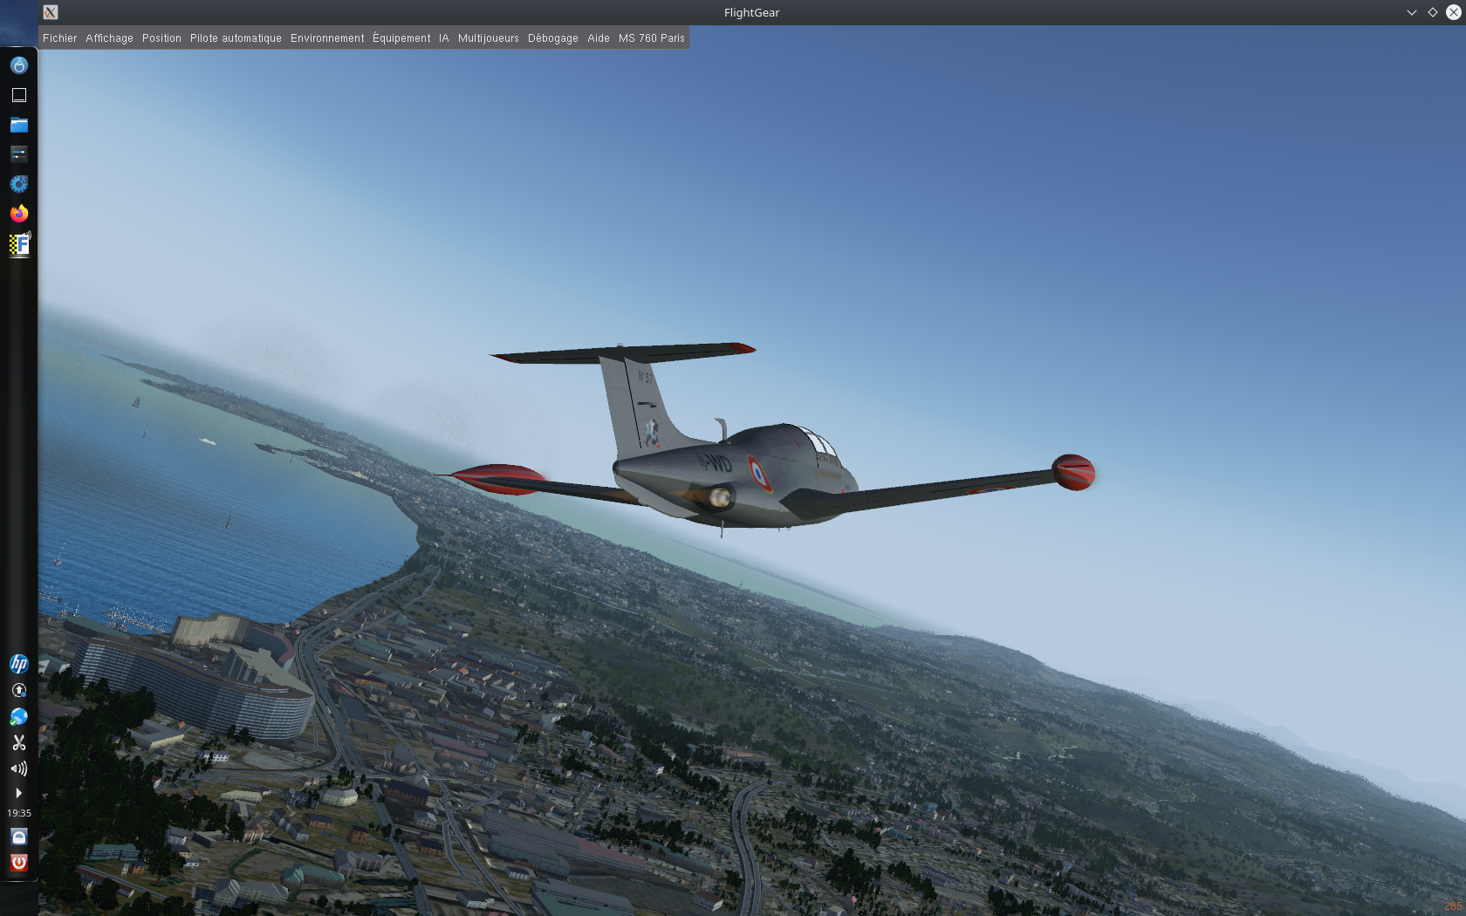Viewport: 1466px width, 916px height.
Task: Open the Affichage menu
Action: [109, 38]
